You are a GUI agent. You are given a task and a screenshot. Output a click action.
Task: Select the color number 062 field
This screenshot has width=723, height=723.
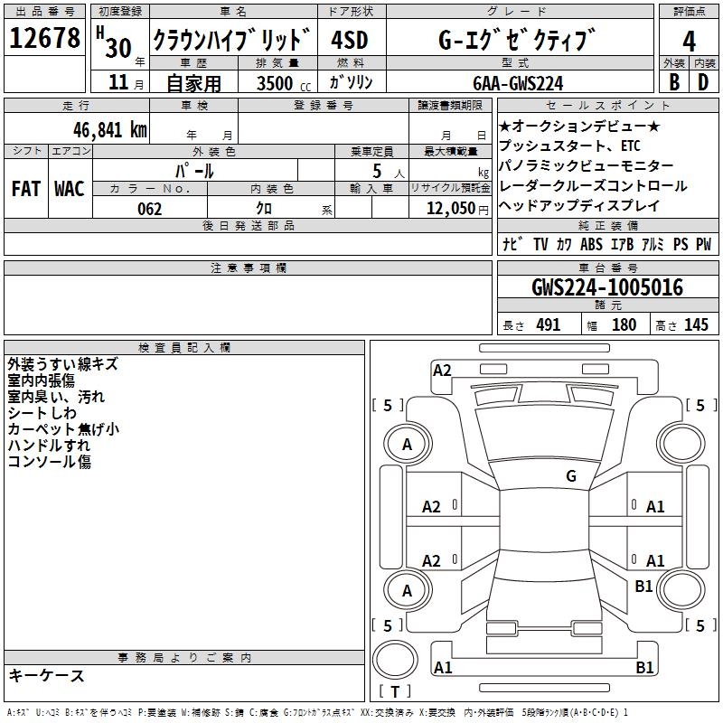pyautogui.click(x=149, y=209)
